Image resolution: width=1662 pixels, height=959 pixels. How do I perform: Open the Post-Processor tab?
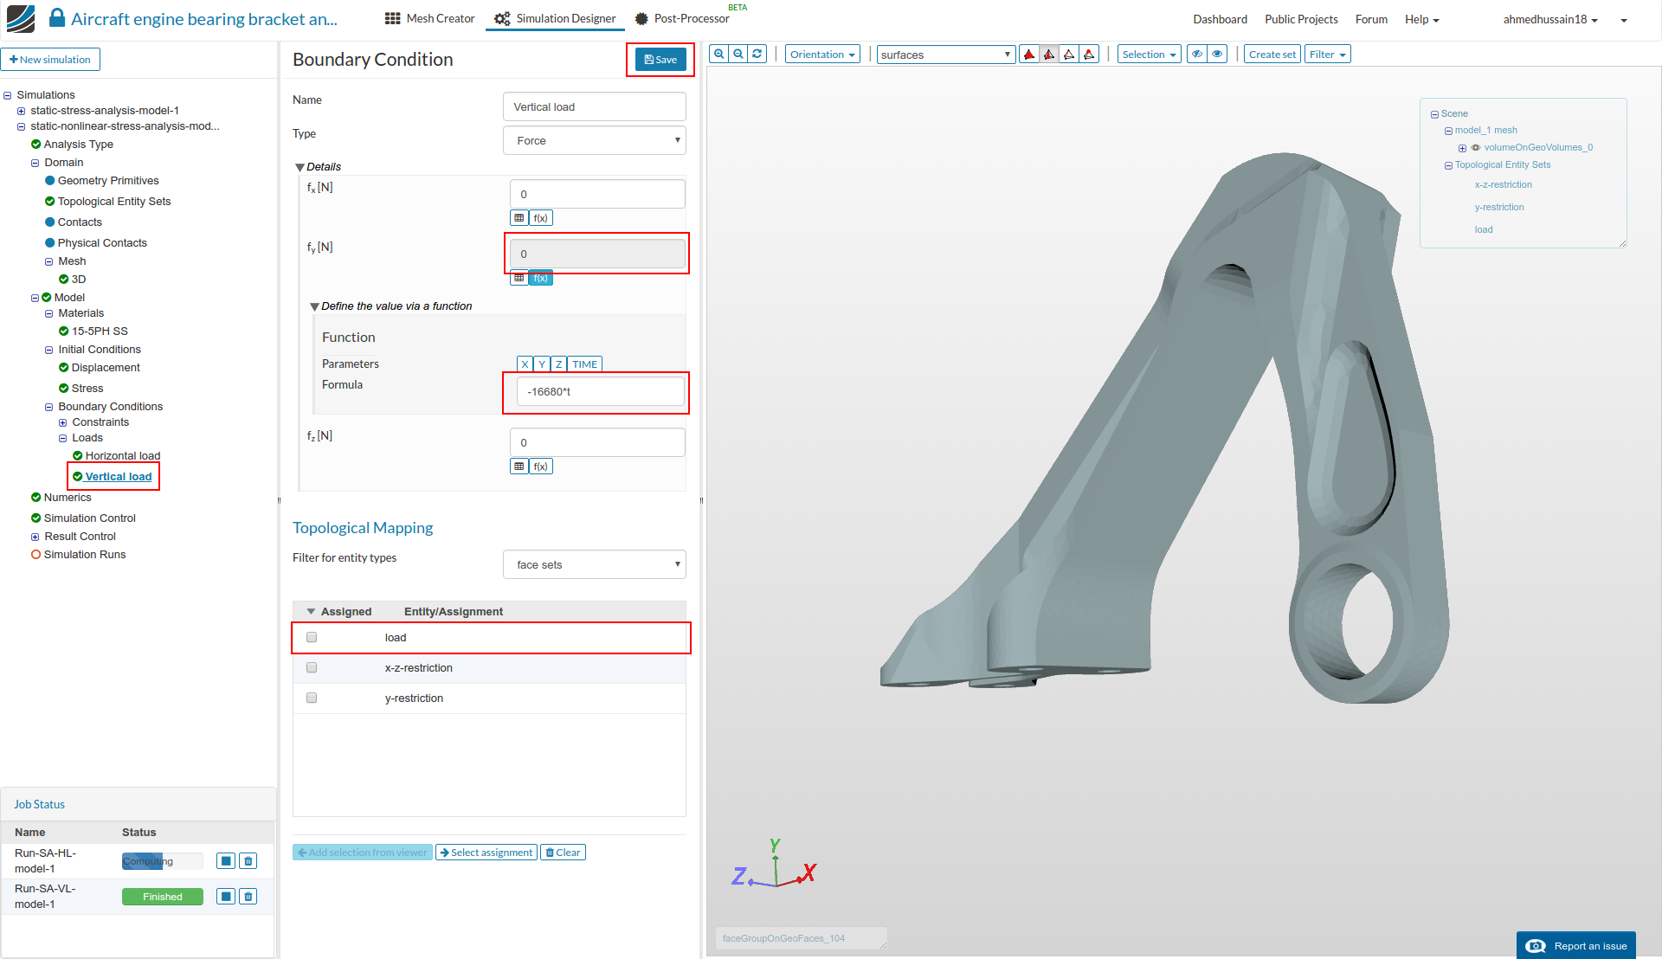tap(682, 18)
